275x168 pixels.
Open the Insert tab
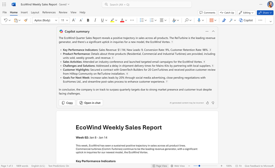pyautogui.click(x=24, y=12)
